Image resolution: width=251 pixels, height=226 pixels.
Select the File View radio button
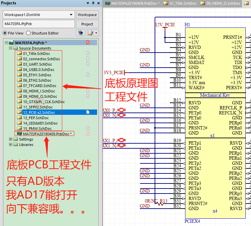pos(5,33)
